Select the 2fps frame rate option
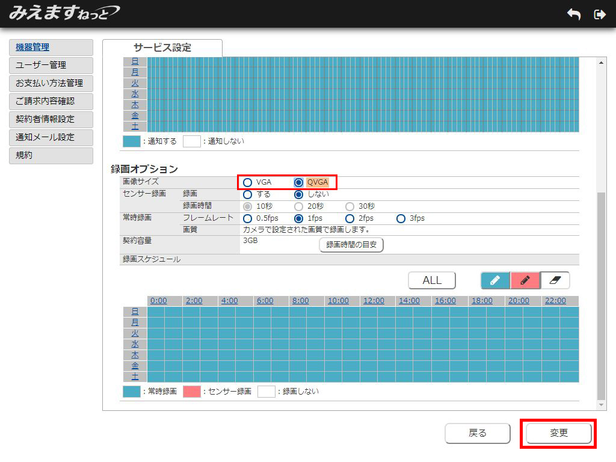Viewport: 616px width, 462px height. [350, 218]
